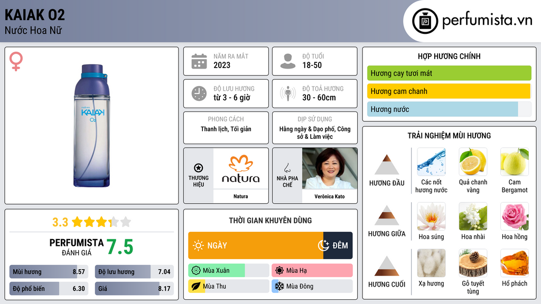This screenshot has height=304, width=541.
Task: Click the snowflake icon for Mùa Đông
Action: click(x=279, y=286)
